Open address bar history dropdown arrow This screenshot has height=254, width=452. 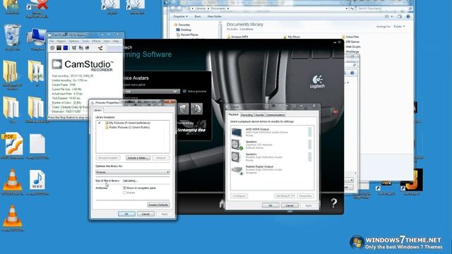click(347, 8)
